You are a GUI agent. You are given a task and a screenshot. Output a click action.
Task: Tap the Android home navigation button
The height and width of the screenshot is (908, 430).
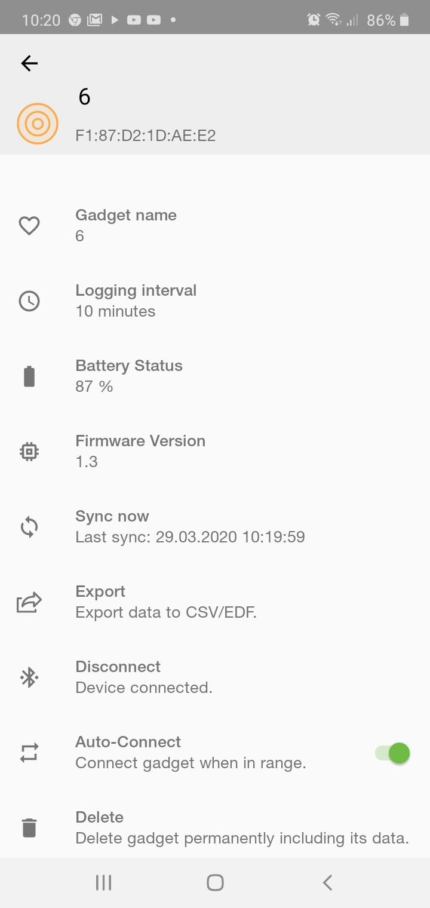tap(215, 883)
